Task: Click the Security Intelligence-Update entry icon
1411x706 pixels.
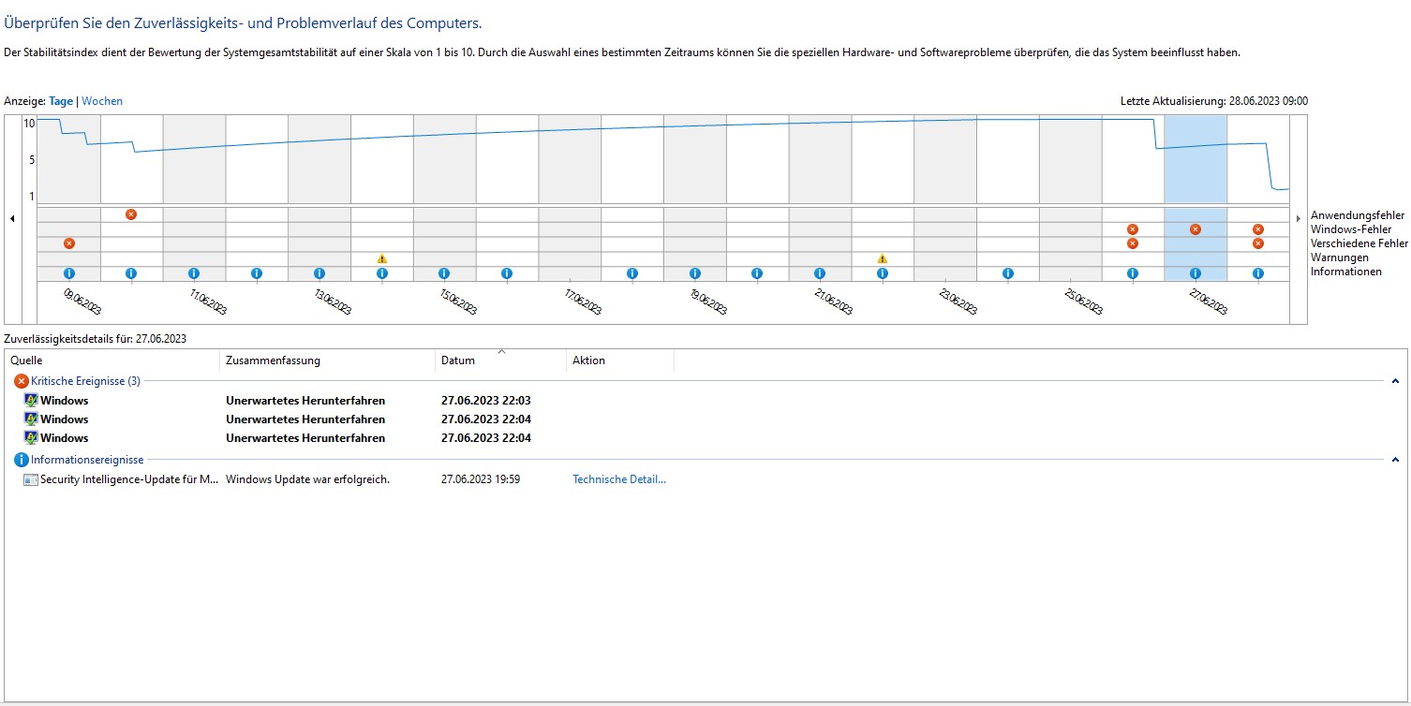Action: tap(31, 479)
